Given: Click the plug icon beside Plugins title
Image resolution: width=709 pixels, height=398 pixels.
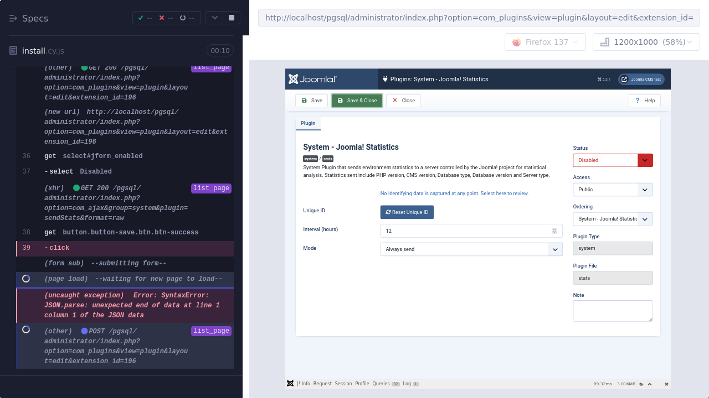Looking at the screenshot, I should click(x=385, y=79).
